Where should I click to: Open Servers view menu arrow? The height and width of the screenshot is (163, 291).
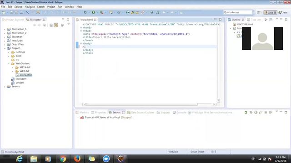pos(276,112)
